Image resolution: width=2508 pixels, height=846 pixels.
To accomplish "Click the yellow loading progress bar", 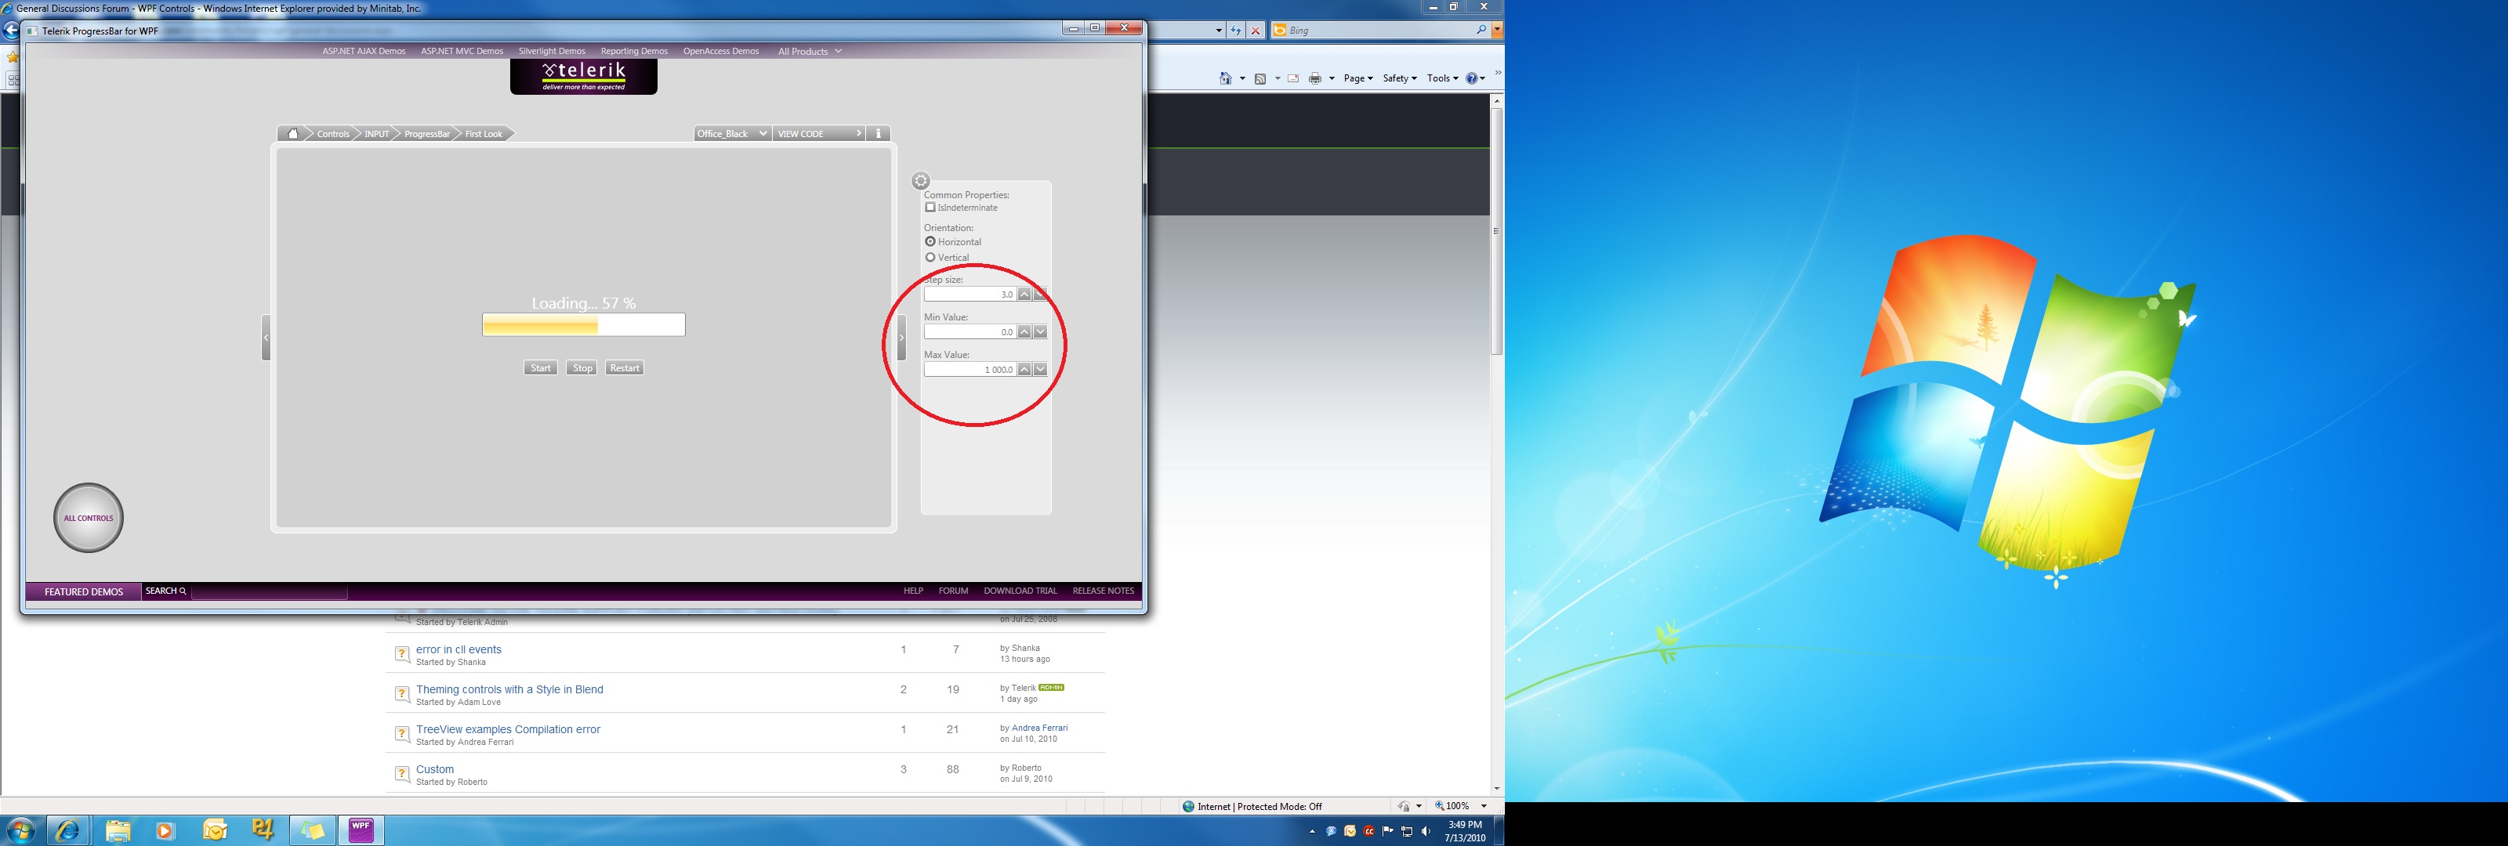I will (x=583, y=325).
